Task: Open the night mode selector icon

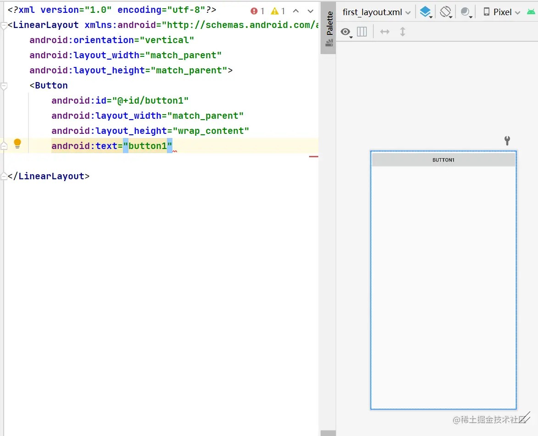Action: point(466,12)
